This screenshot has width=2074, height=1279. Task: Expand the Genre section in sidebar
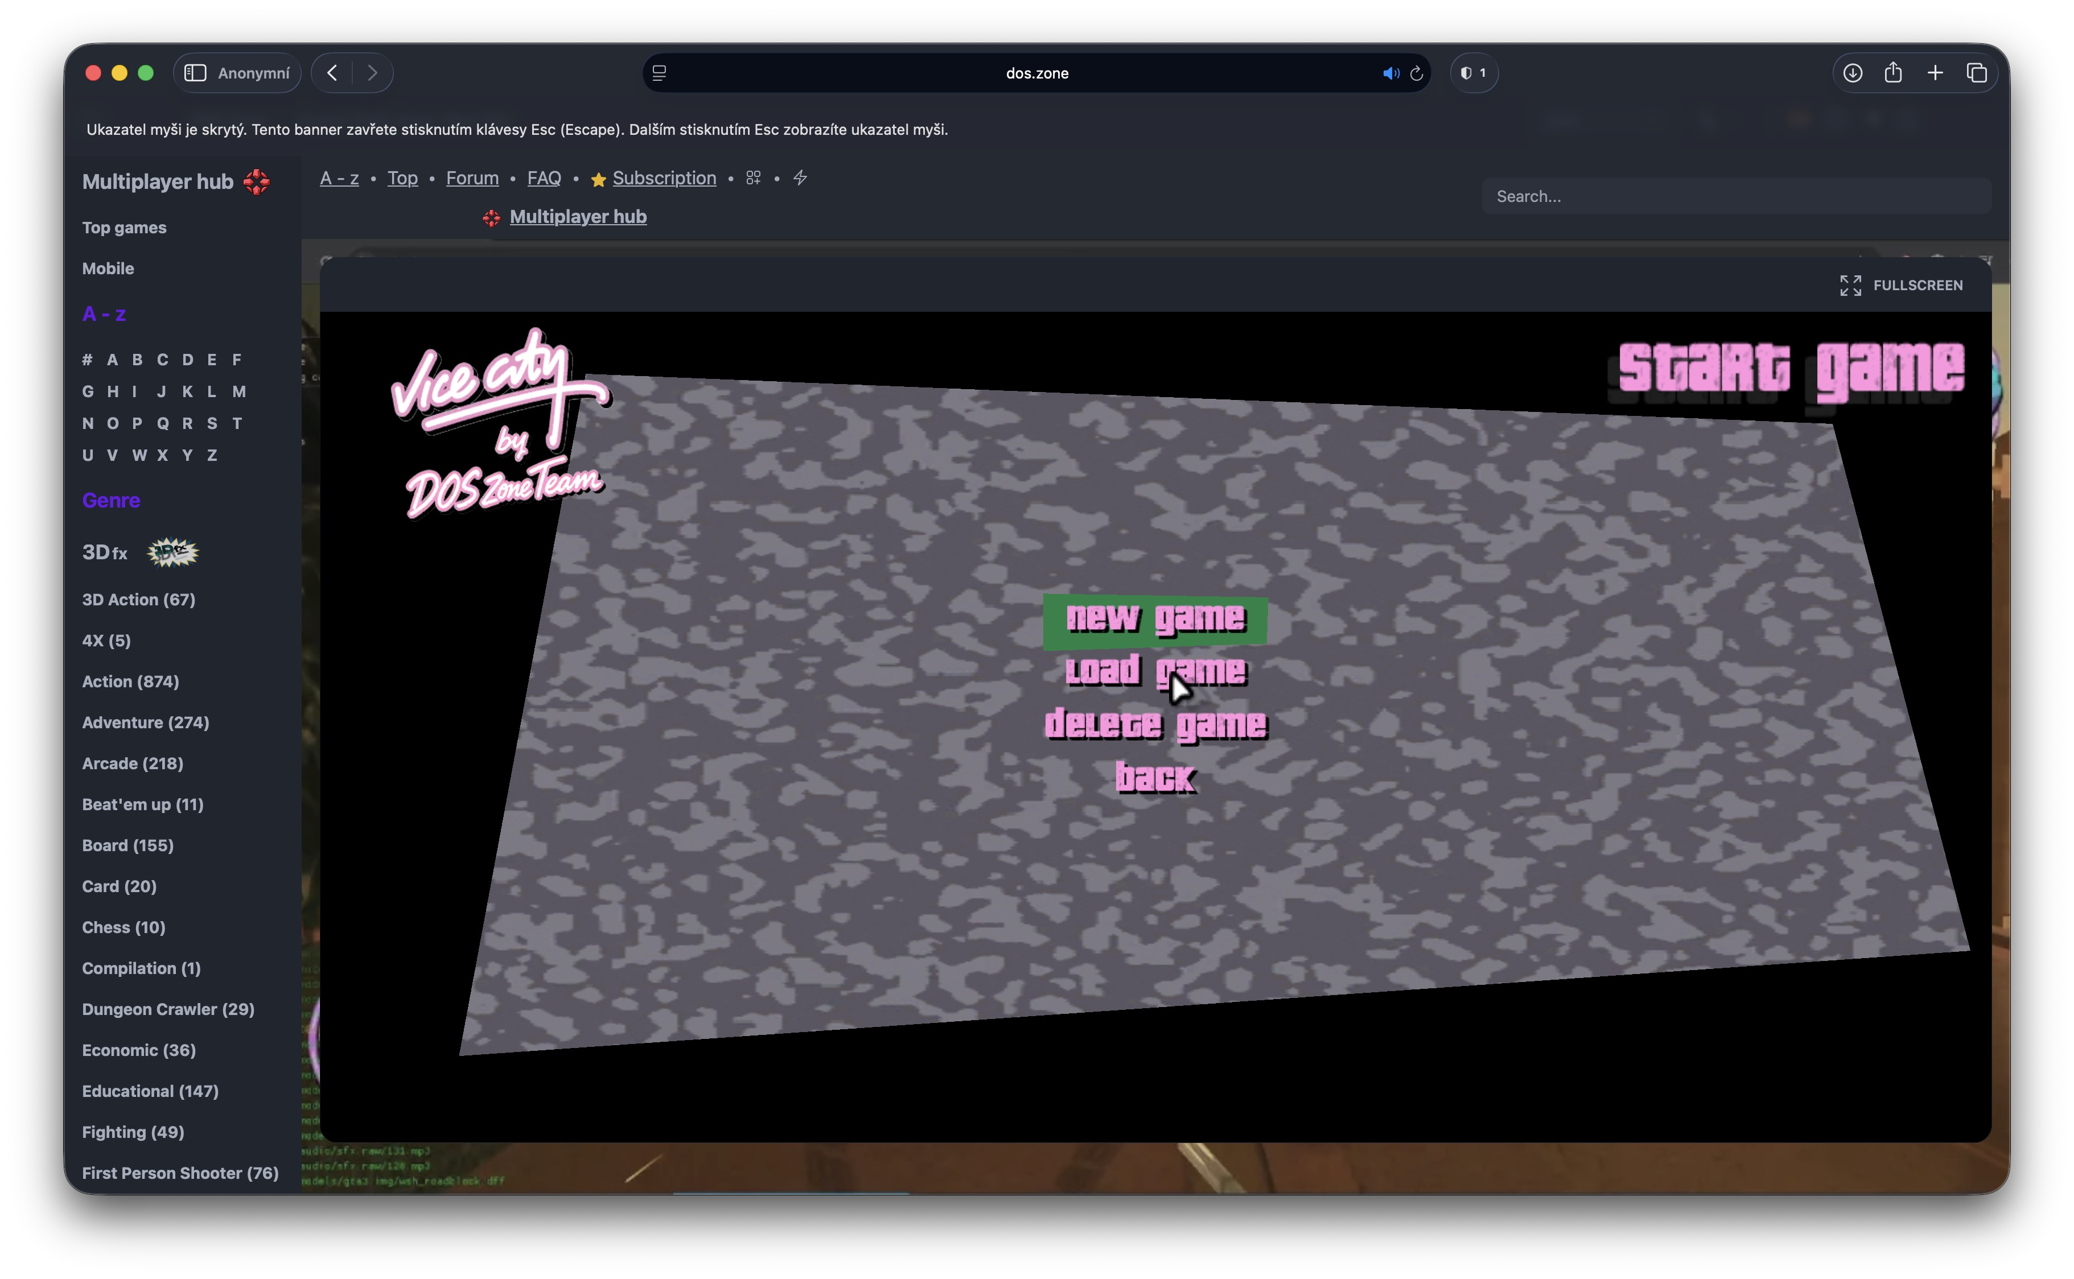[111, 500]
